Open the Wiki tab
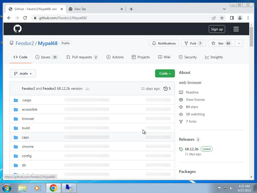Viewport: 257px width, 193px height. point(164,57)
